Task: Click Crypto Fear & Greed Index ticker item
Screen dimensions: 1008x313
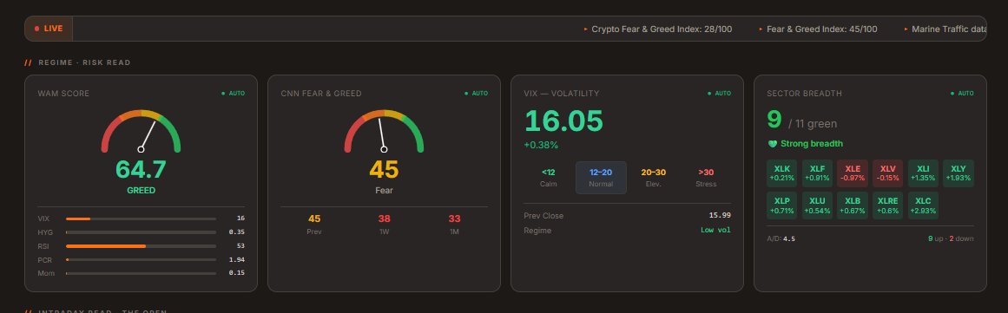Action: coord(657,29)
